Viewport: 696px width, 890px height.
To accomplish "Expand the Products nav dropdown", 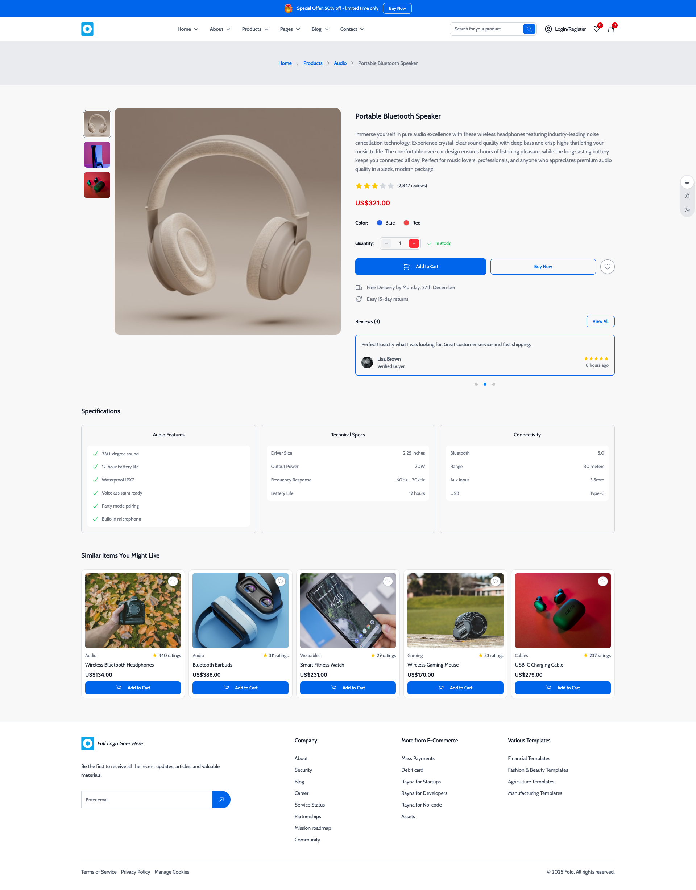I will pos(255,29).
